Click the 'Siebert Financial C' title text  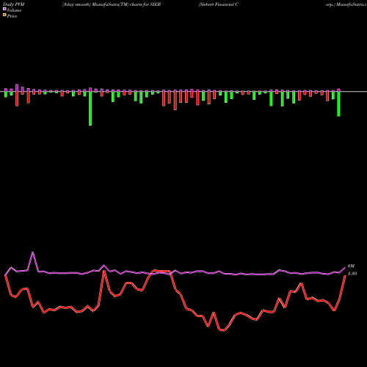(218, 4)
